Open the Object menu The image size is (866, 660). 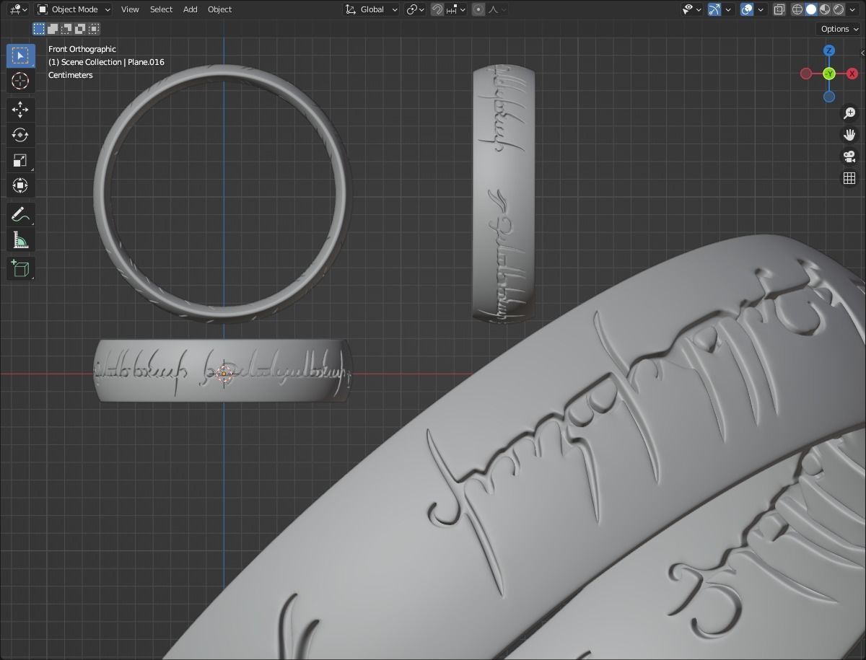[x=219, y=9]
